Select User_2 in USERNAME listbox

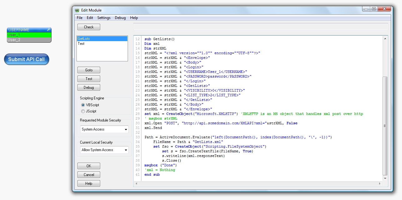click(x=14, y=40)
